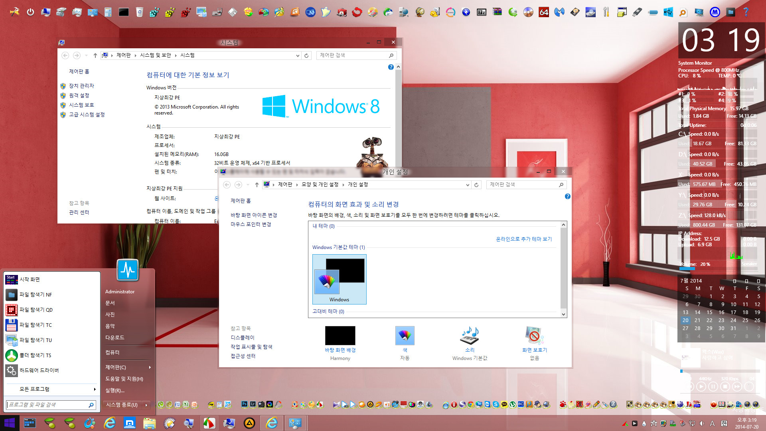Select the Windows default theme thumbnail

coord(340,279)
